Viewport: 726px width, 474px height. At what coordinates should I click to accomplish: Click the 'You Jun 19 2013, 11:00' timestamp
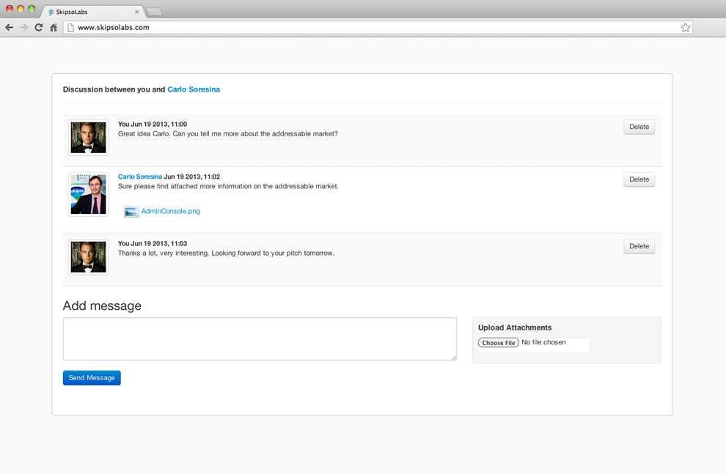click(153, 124)
